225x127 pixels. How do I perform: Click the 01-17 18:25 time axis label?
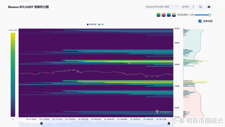tap(31, 119)
